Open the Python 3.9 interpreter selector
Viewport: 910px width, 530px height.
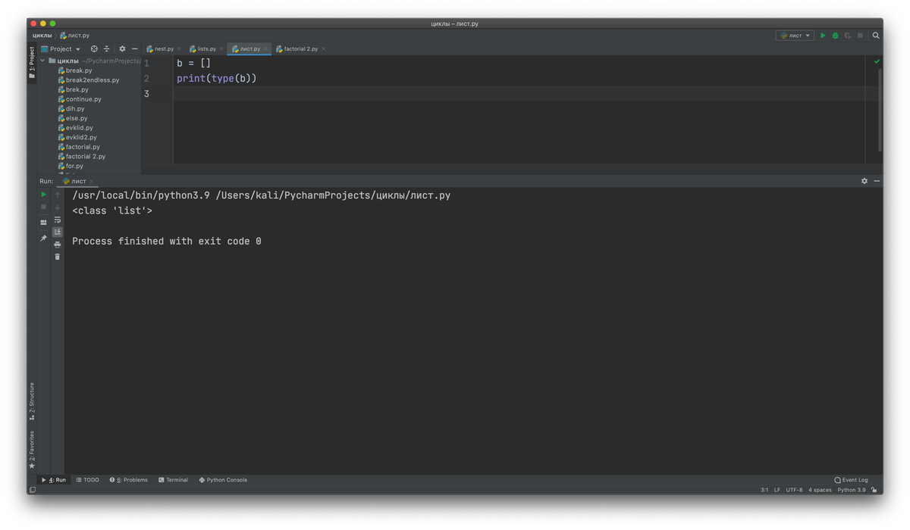(x=852, y=490)
